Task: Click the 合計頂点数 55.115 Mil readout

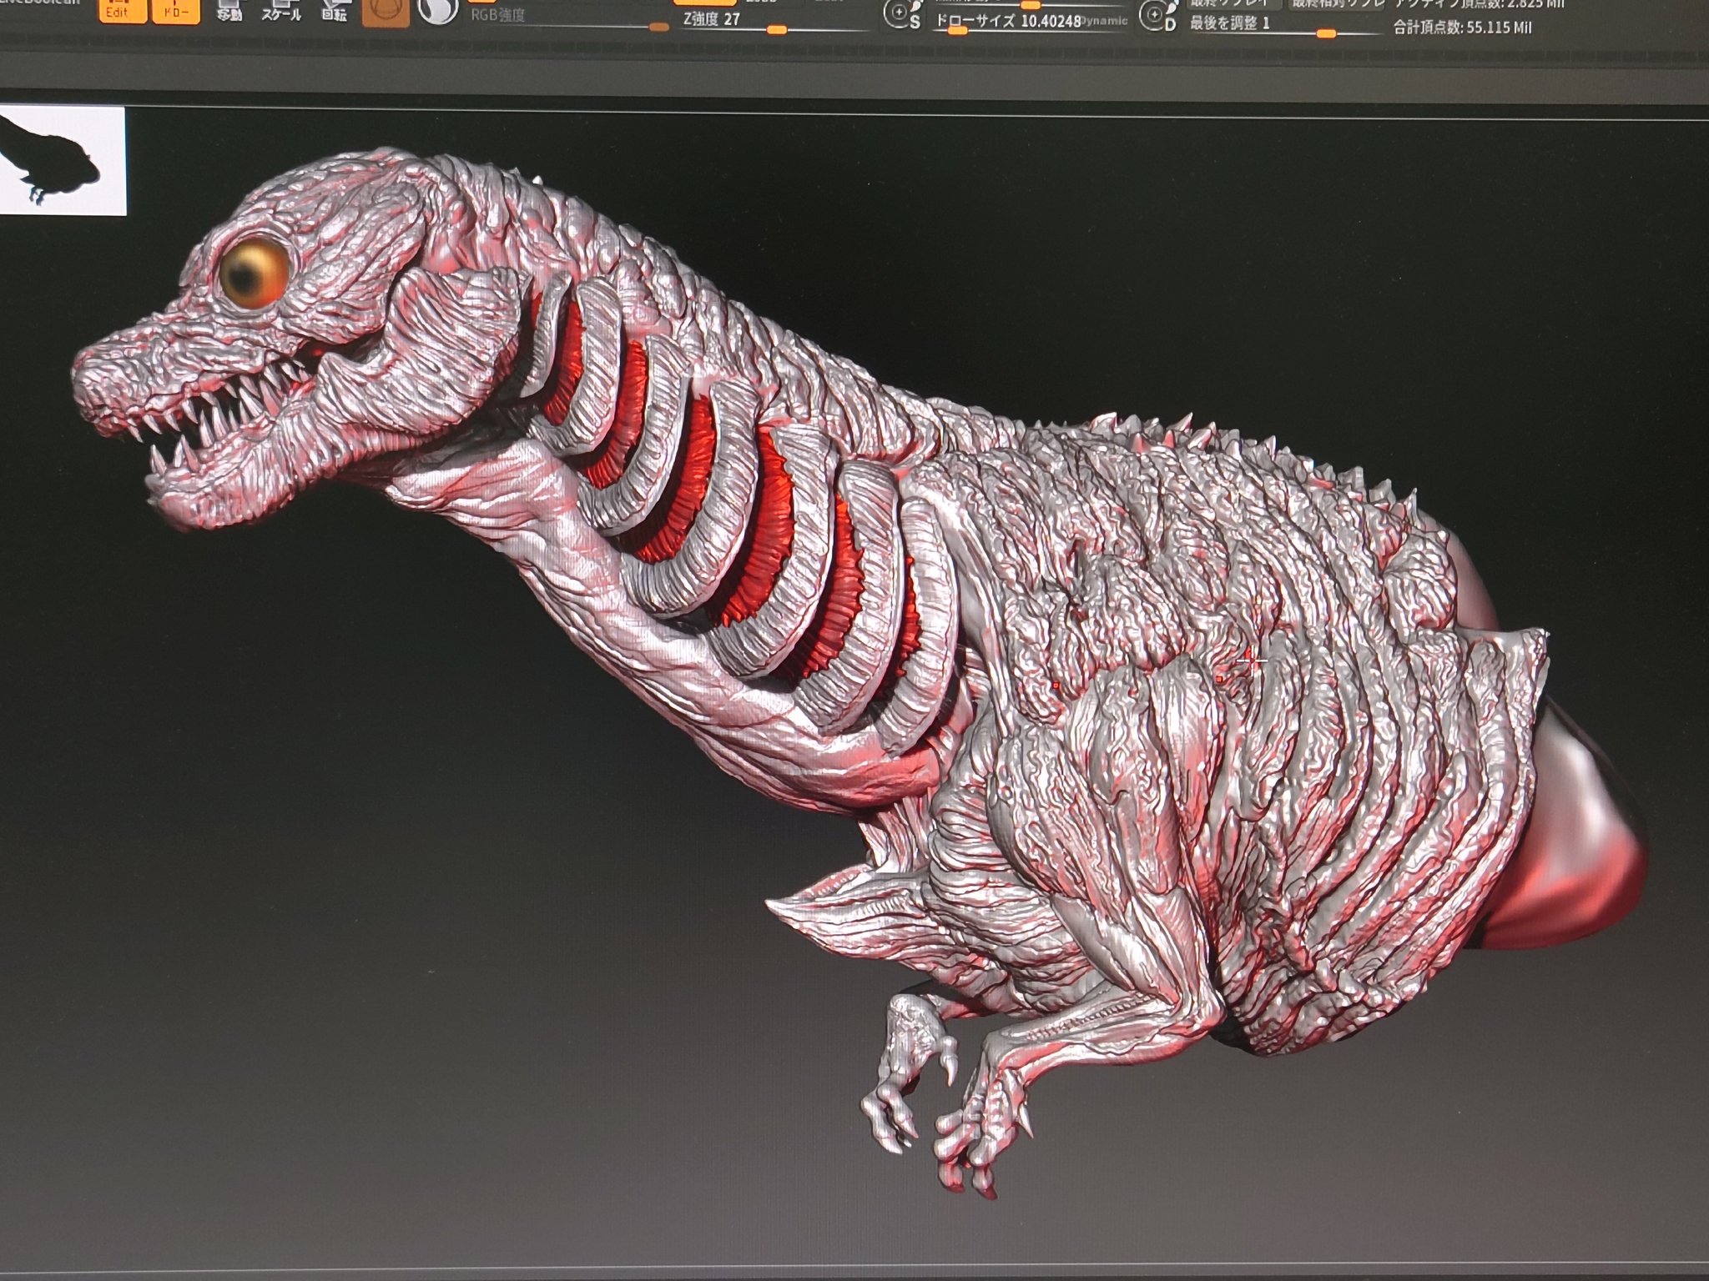Action: coord(1462,28)
